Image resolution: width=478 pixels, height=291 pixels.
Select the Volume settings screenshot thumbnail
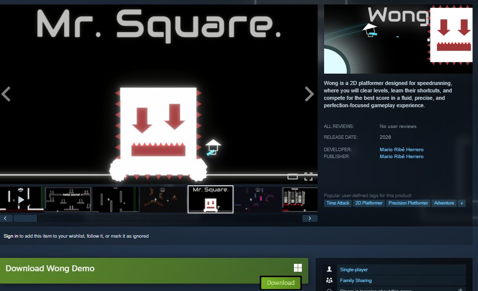300,200
